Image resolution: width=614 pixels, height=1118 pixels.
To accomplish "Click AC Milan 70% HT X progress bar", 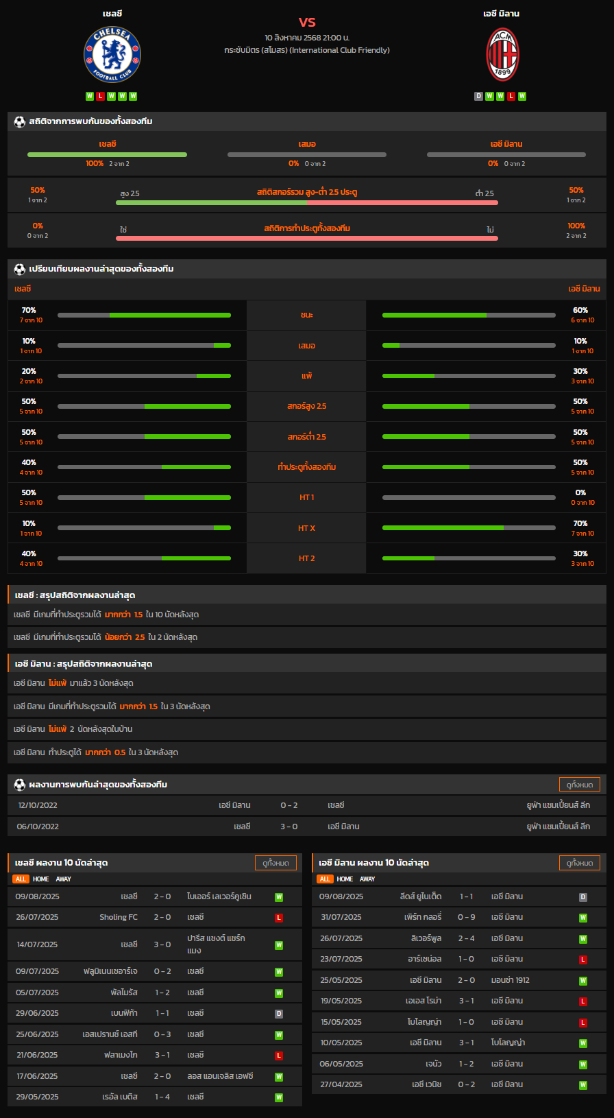I will 469,528.
